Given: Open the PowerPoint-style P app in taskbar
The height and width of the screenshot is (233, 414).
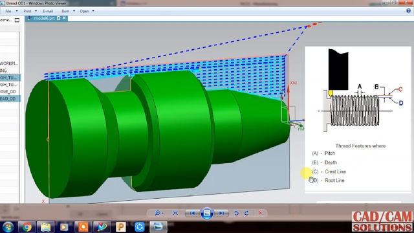Looking at the screenshot, I should point(121,227).
